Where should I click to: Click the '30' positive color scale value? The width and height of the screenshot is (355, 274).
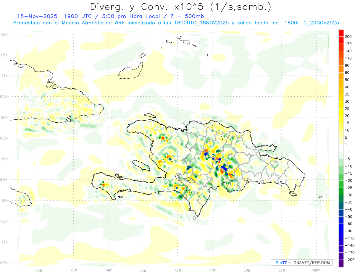tap(347, 101)
